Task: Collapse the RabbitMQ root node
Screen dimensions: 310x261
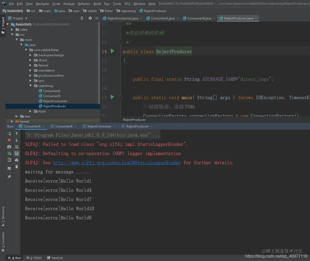Action: 8,24
